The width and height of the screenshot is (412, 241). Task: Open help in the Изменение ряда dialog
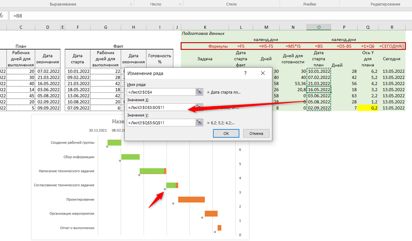245,73
